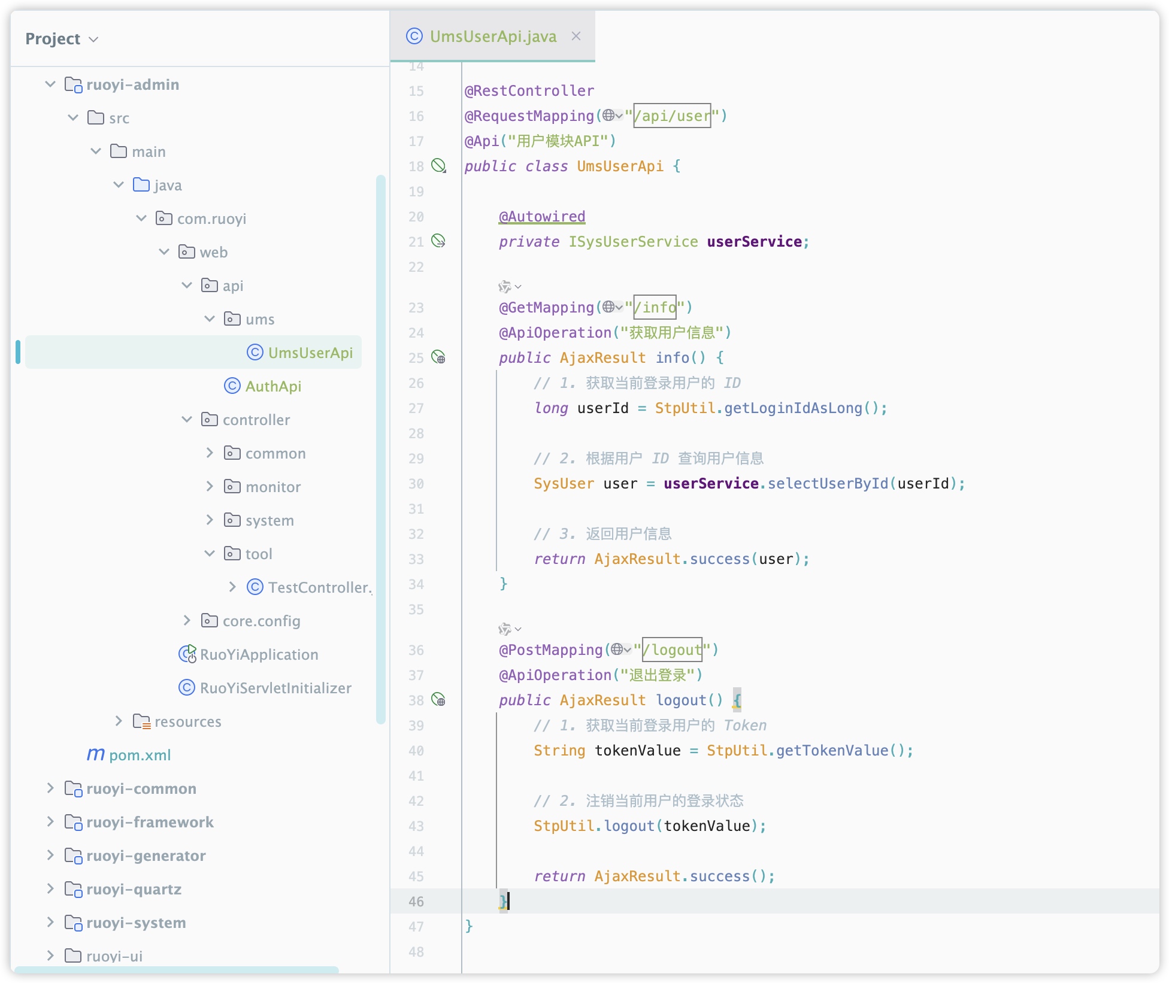Click the ISysUserService type name
The height and width of the screenshot is (983, 1169).
[633, 241]
